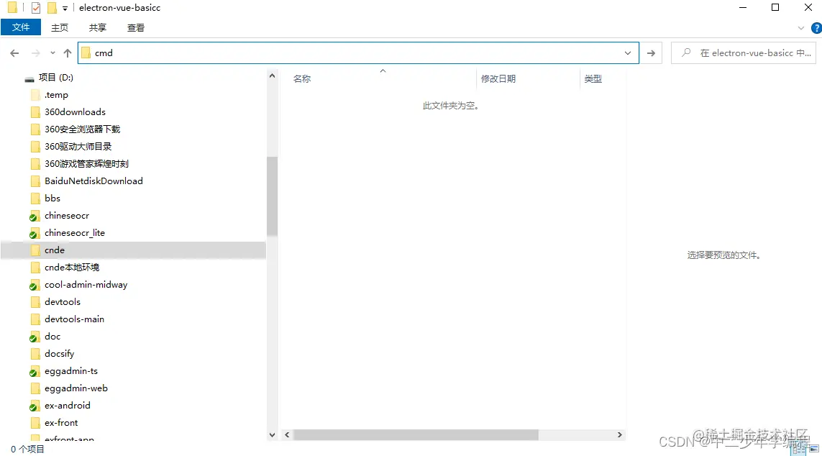
Task: Select the ex-android folder
Action: tap(67, 406)
